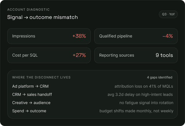Click the 4 gaps identified label

(160, 77)
